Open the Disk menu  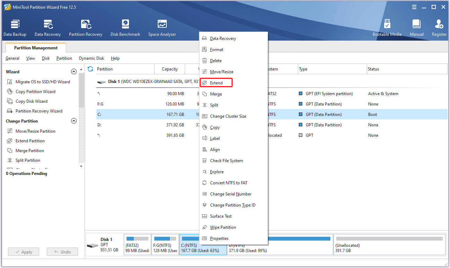tap(46, 58)
